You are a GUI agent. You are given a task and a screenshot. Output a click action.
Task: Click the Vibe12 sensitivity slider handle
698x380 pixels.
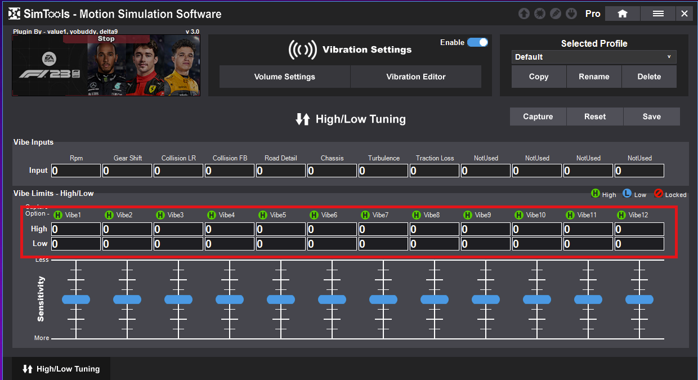point(639,299)
